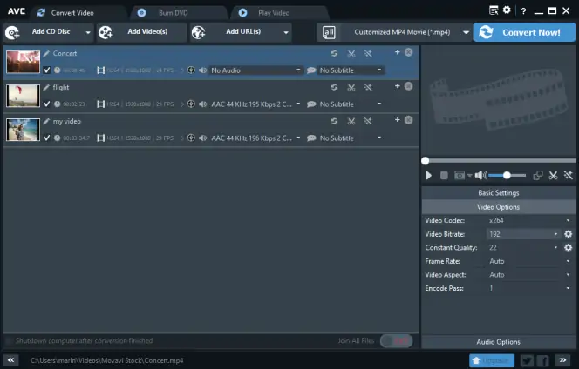The height and width of the screenshot is (369, 579).
Task: Enable Shutdown computer after conversion finished
Action: (10, 340)
